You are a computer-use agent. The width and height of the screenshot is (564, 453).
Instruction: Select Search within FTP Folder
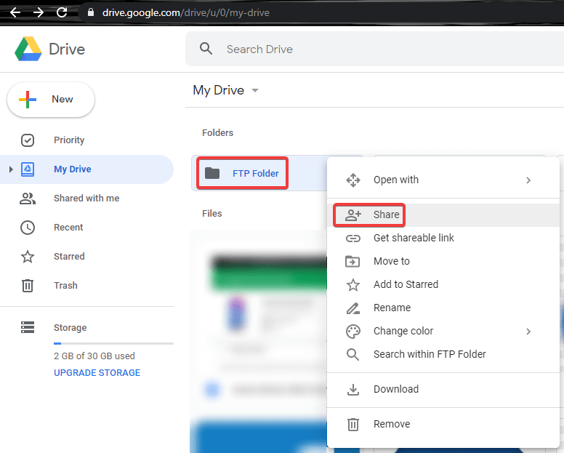(x=443, y=354)
